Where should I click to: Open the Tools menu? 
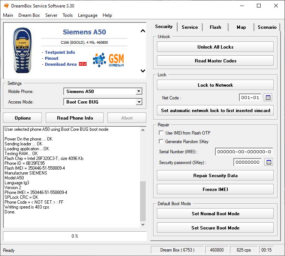(x=68, y=15)
